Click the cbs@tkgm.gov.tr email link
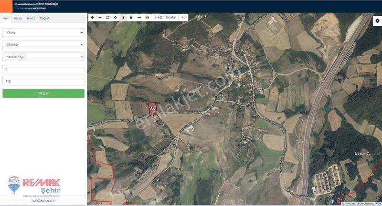Image resolution: width=382 pixels, height=206 pixels. click(x=43, y=201)
